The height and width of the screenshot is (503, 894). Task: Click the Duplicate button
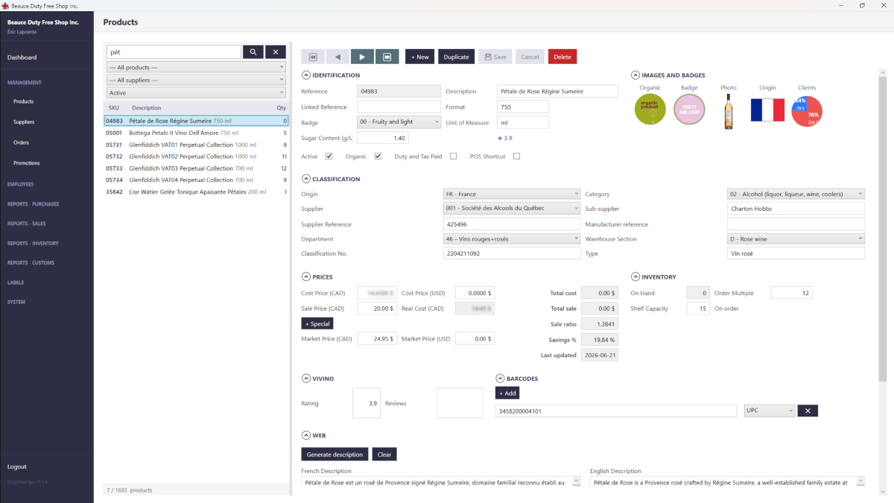point(456,57)
